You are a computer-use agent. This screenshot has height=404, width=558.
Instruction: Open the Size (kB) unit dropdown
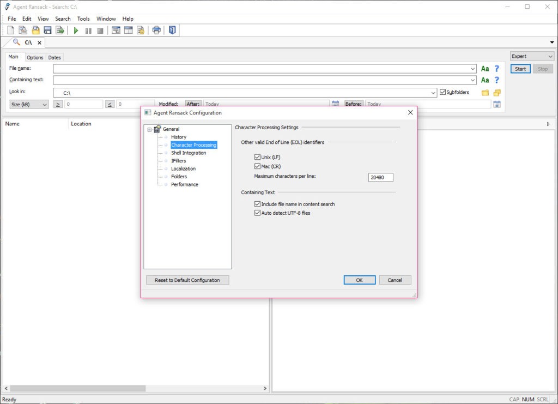(29, 104)
